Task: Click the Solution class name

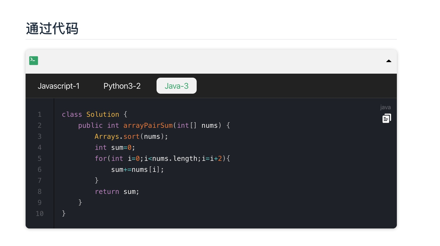Action: [x=103, y=114]
